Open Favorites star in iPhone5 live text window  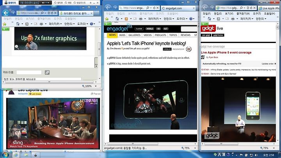pos(5,24)
